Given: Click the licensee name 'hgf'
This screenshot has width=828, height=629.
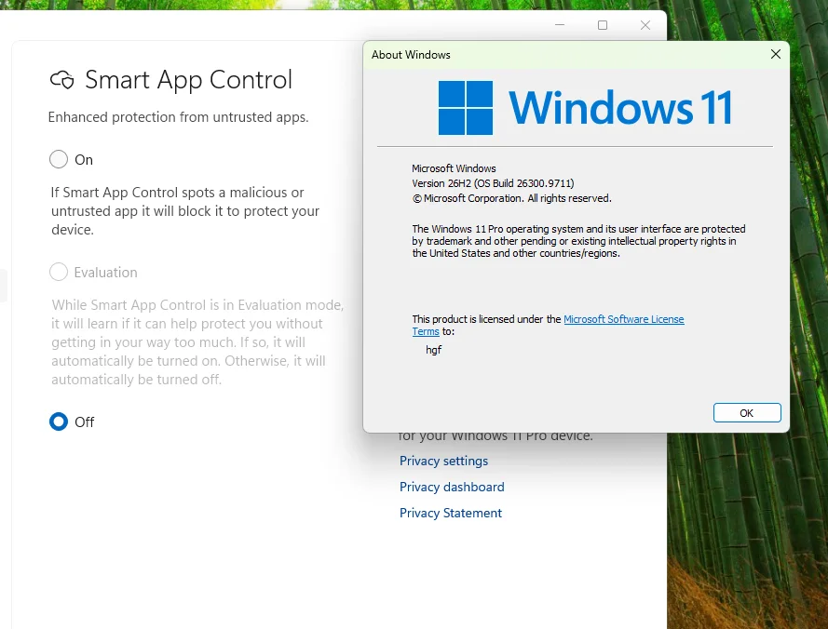Looking at the screenshot, I should [433, 350].
